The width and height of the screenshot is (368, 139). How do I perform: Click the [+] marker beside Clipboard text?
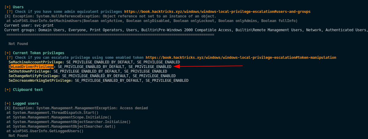7,90
